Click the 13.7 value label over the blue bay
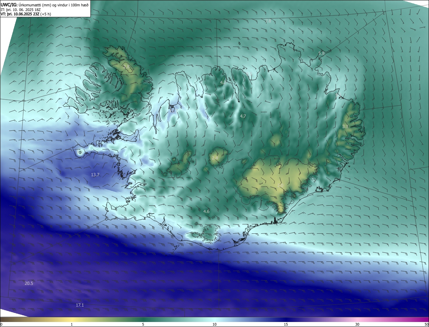Screen dimensions: 429x327 point(95,175)
